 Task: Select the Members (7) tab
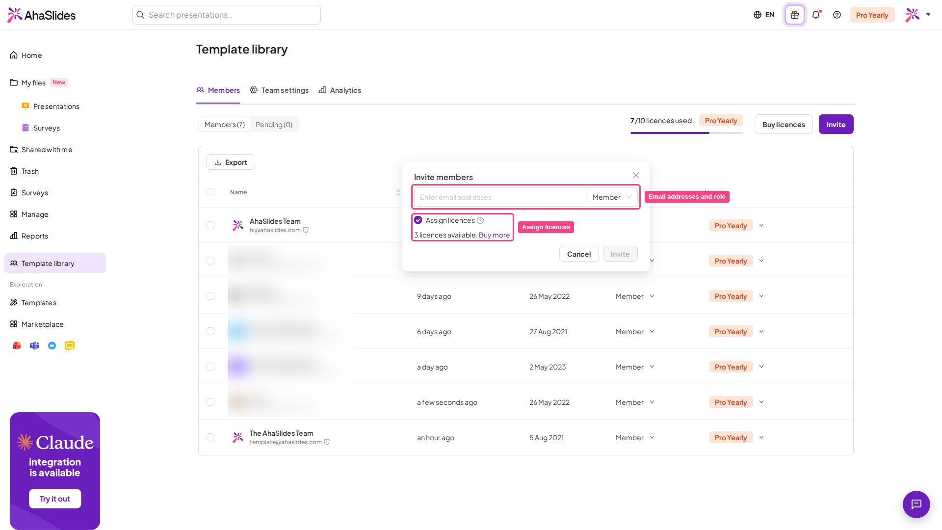coord(225,125)
